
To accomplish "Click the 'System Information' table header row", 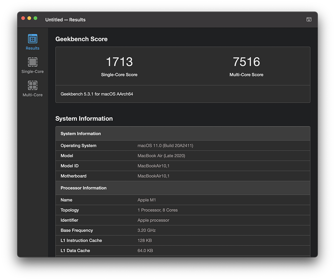I will (183, 134).
